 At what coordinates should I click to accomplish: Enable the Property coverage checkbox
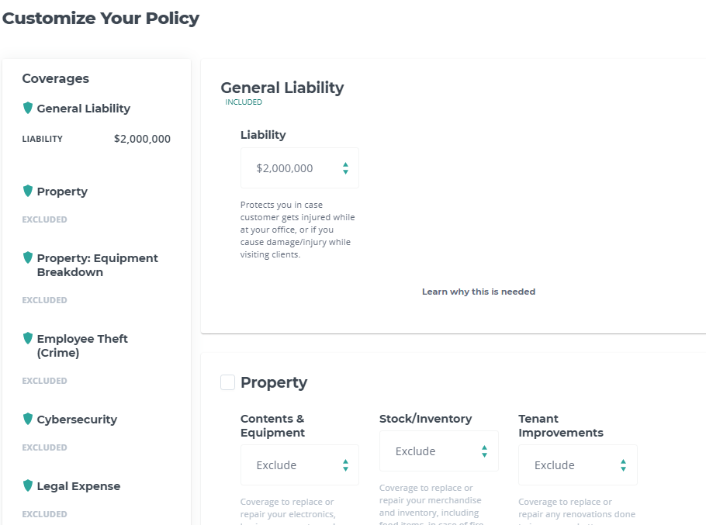(228, 382)
